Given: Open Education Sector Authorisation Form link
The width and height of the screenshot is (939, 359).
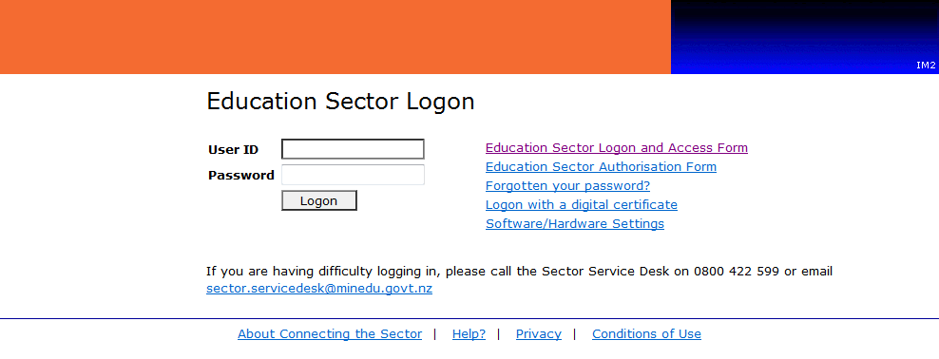Looking at the screenshot, I should coord(601,167).
